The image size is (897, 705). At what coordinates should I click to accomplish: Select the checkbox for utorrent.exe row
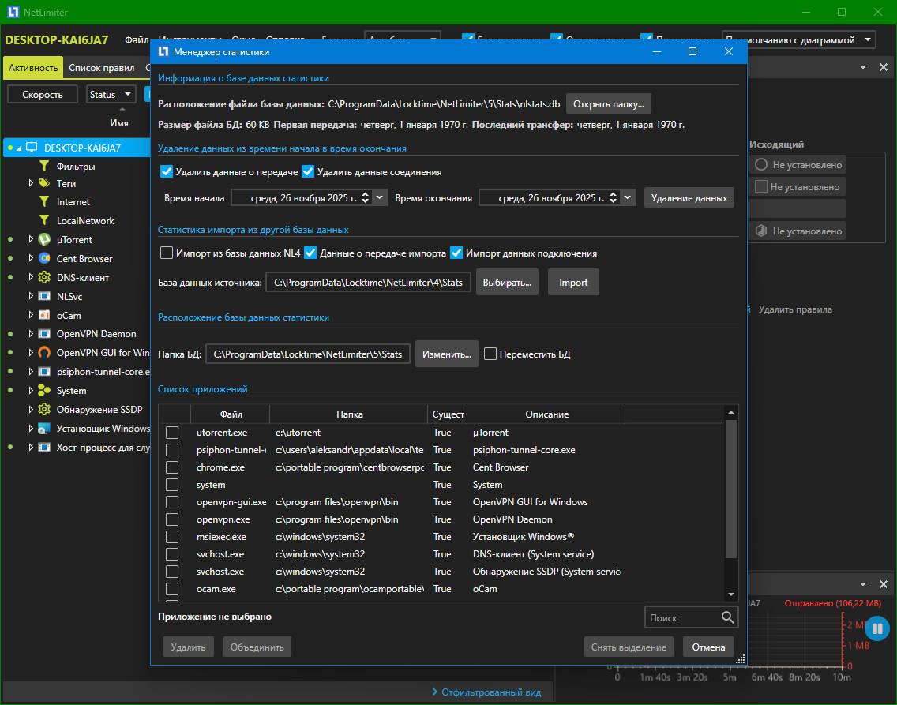tap(172, 433)
